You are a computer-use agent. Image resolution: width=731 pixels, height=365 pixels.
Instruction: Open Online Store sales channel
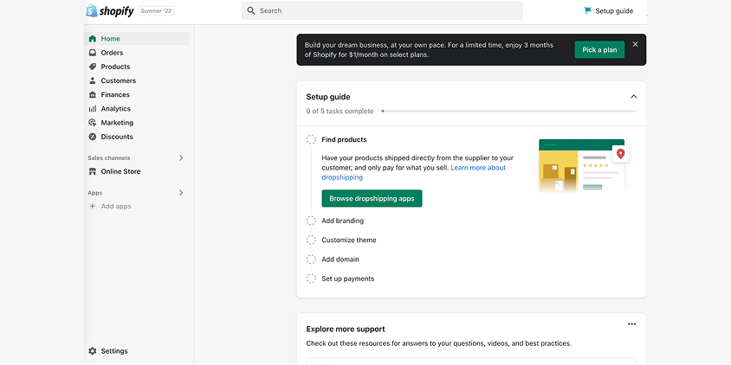137,171
